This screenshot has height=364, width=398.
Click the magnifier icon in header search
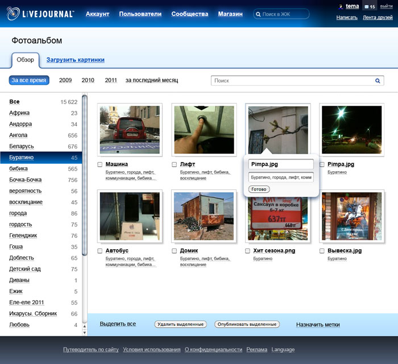[259, 14]
